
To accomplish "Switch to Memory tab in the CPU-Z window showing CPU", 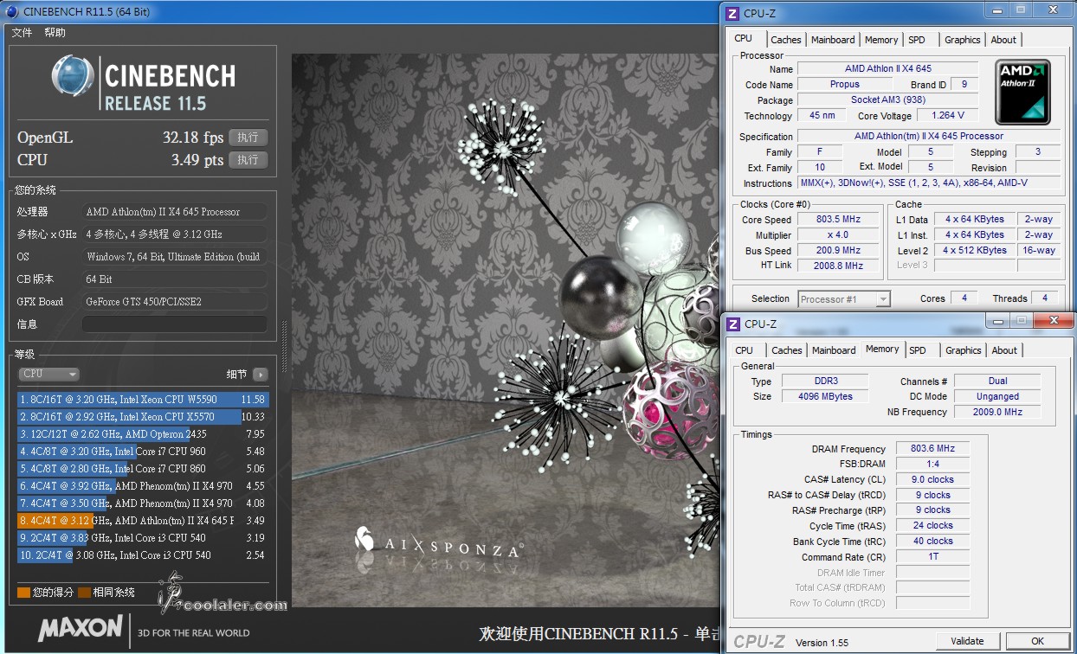I will coord(881,40).
